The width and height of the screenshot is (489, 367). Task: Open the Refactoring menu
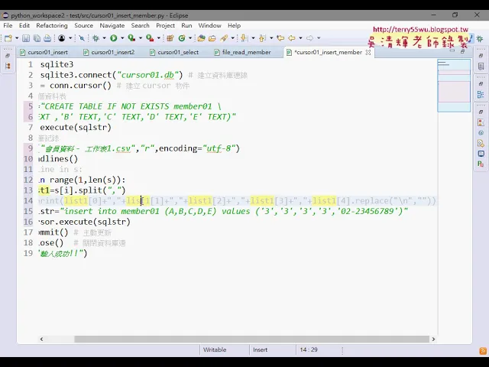click(52, 25)
